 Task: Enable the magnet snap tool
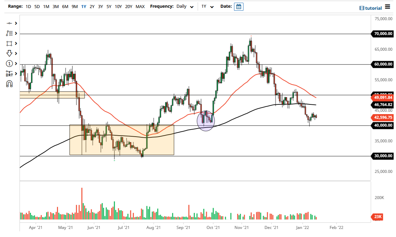point(9,83)
